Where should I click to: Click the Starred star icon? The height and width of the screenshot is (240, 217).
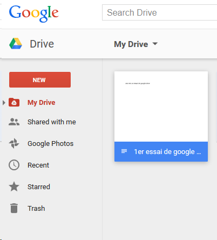coord(14,186)
